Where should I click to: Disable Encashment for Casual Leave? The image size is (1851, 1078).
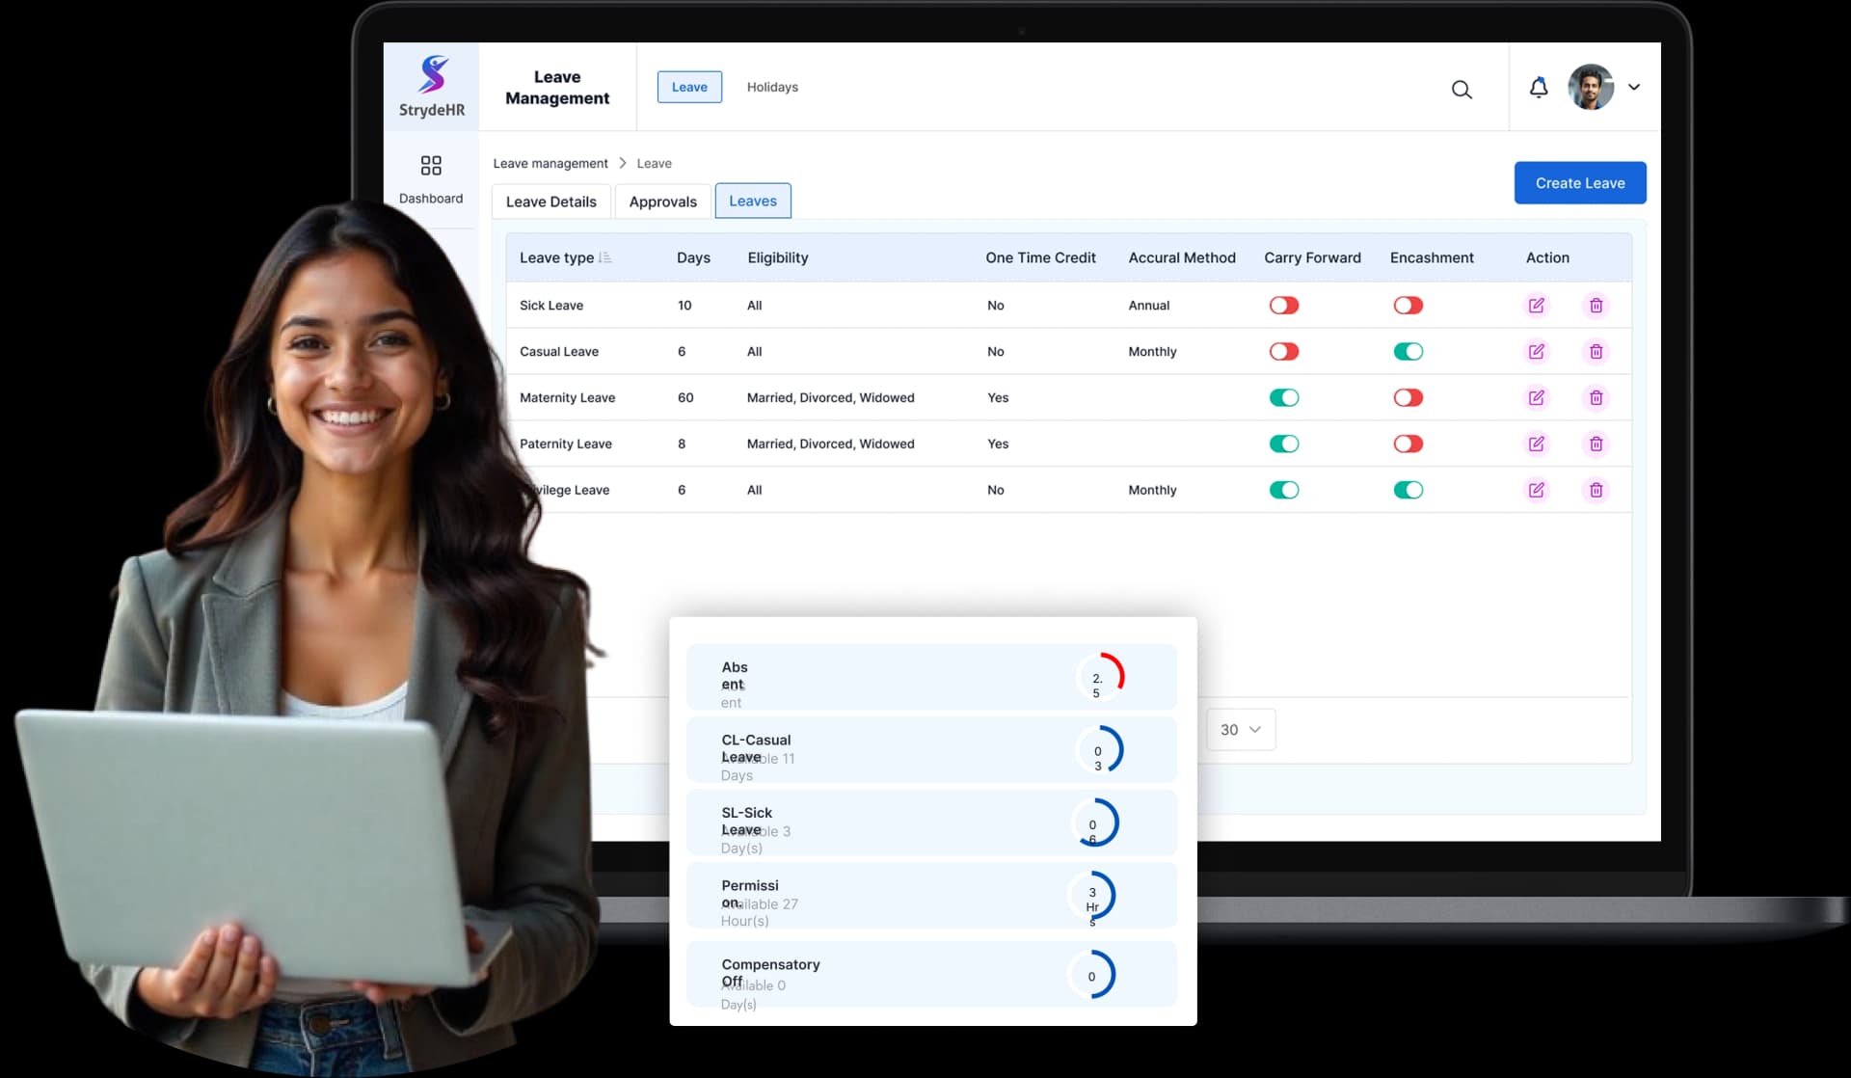click(x=1408, y=352)
